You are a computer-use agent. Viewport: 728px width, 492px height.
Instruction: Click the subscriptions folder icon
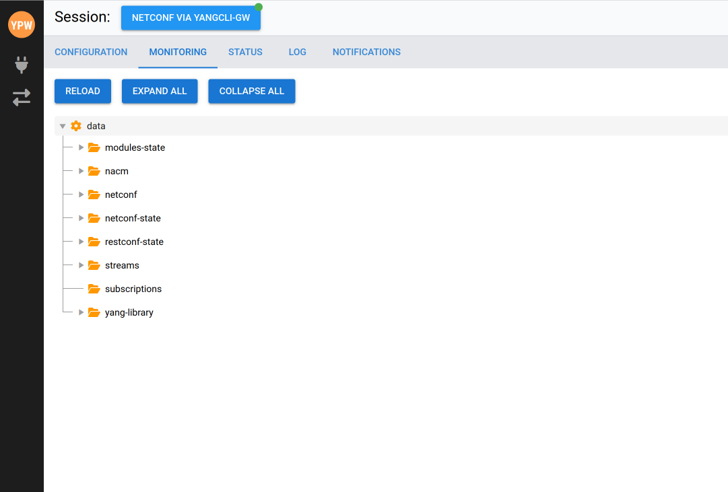[94, 289]
